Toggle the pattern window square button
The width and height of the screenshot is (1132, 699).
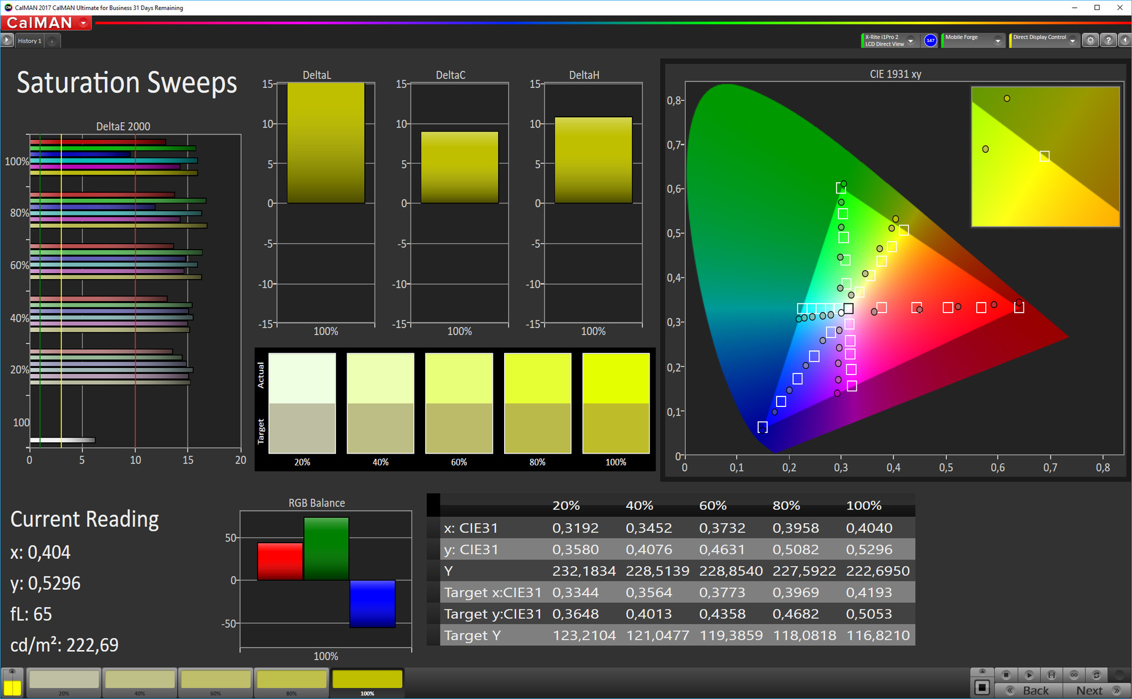[982, 687]
